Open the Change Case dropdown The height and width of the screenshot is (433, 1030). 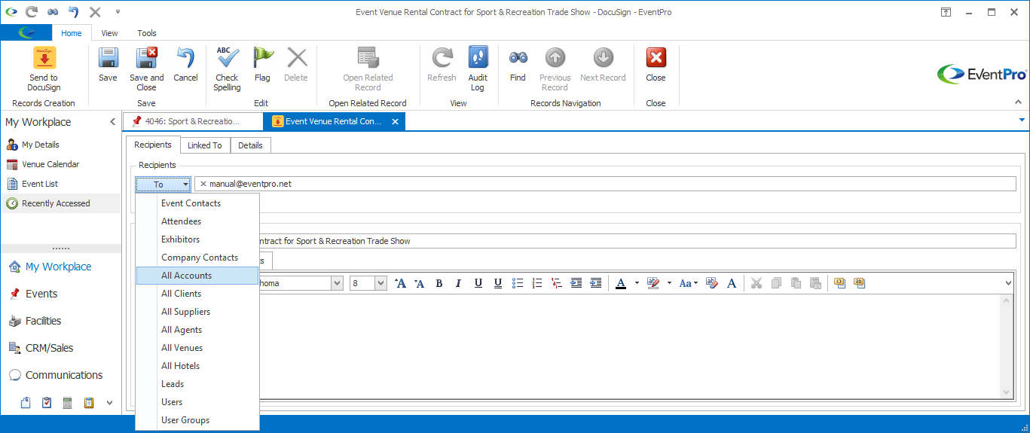coord(689,283)
